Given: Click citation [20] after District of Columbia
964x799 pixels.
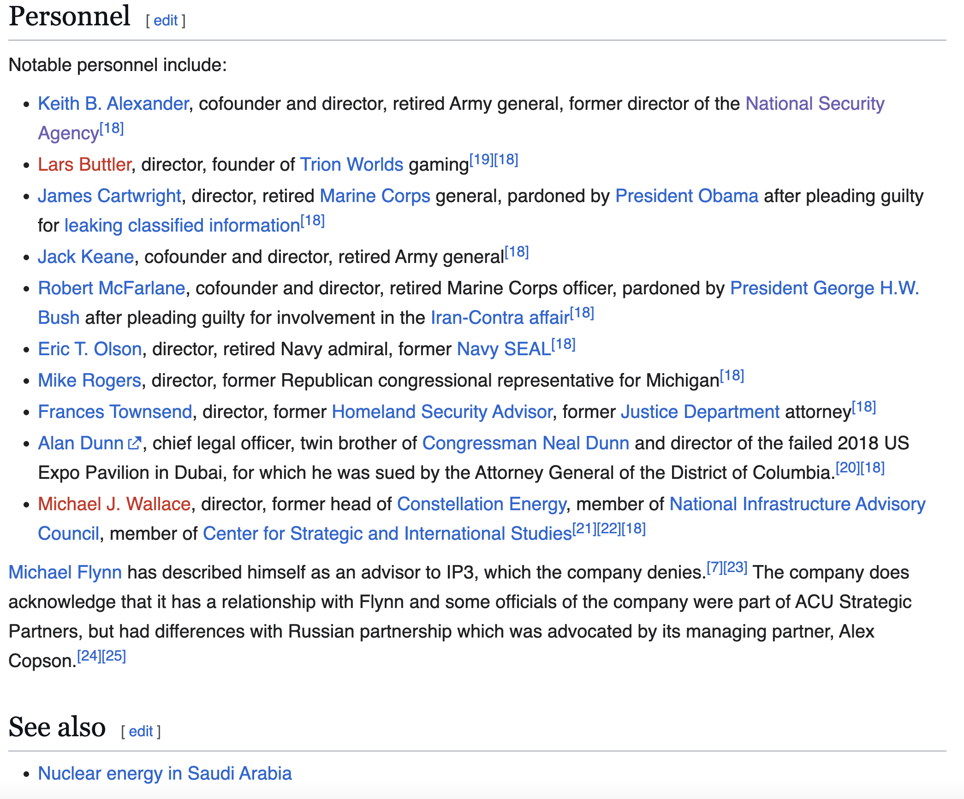Looking at the screenshot, I should click(848, 468).
